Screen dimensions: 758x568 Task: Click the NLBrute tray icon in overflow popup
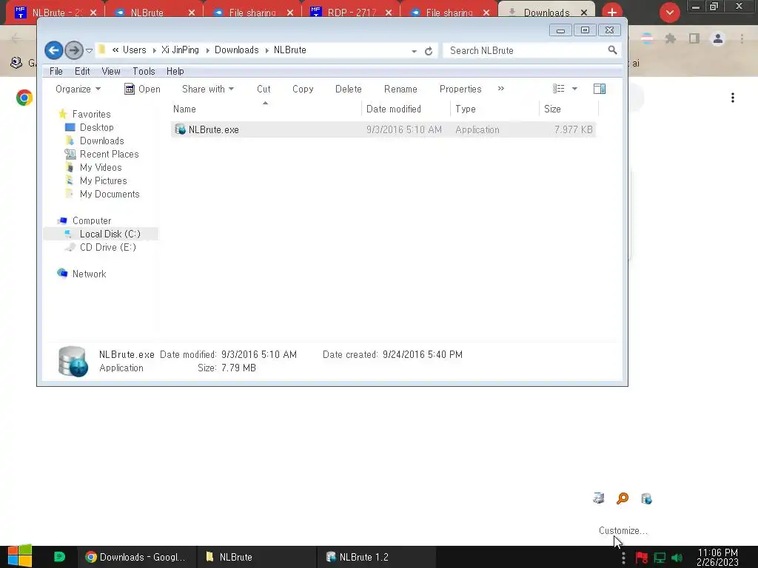[646, 498]
